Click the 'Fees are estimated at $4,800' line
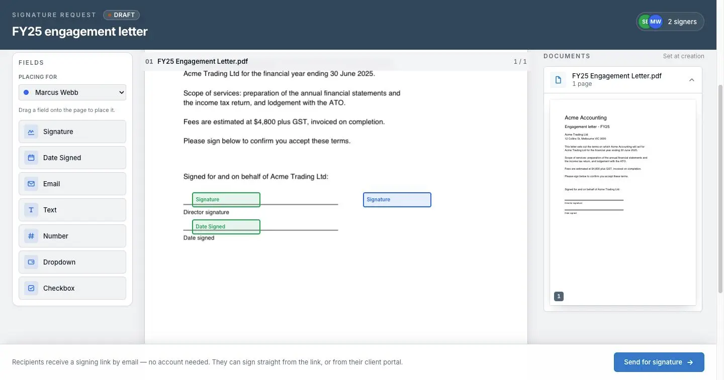The height and width of the screenshot is (380, 724). 284,122
